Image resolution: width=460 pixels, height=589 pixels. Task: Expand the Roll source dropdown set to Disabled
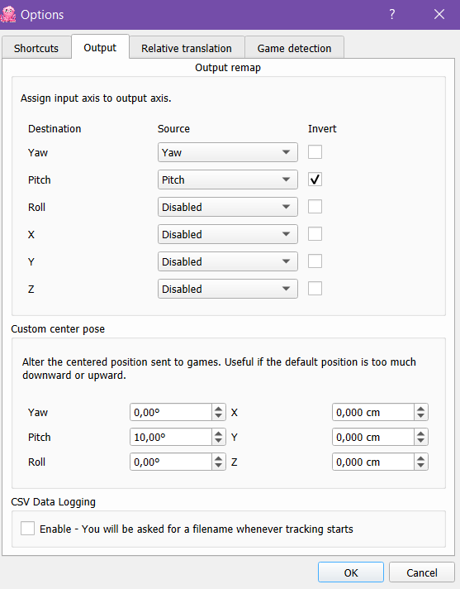[x=228, y=207]
